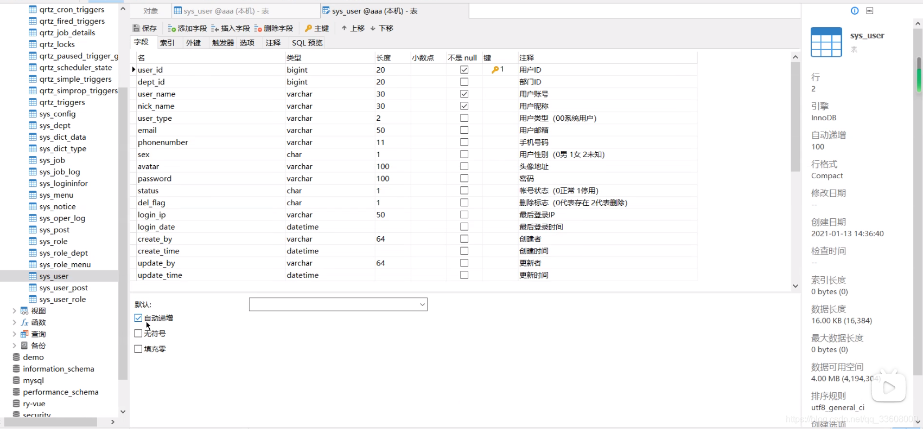The width and height of the screenshot is (923, 429).
Task: Select the phonenumber field name cell
Action: pyautogui.click(x=211, y=142)
